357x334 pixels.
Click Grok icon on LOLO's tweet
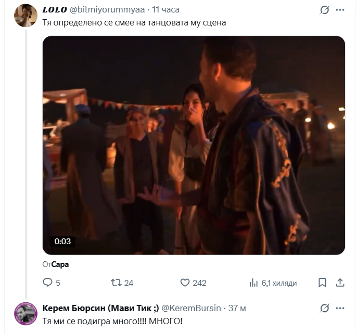324,10
